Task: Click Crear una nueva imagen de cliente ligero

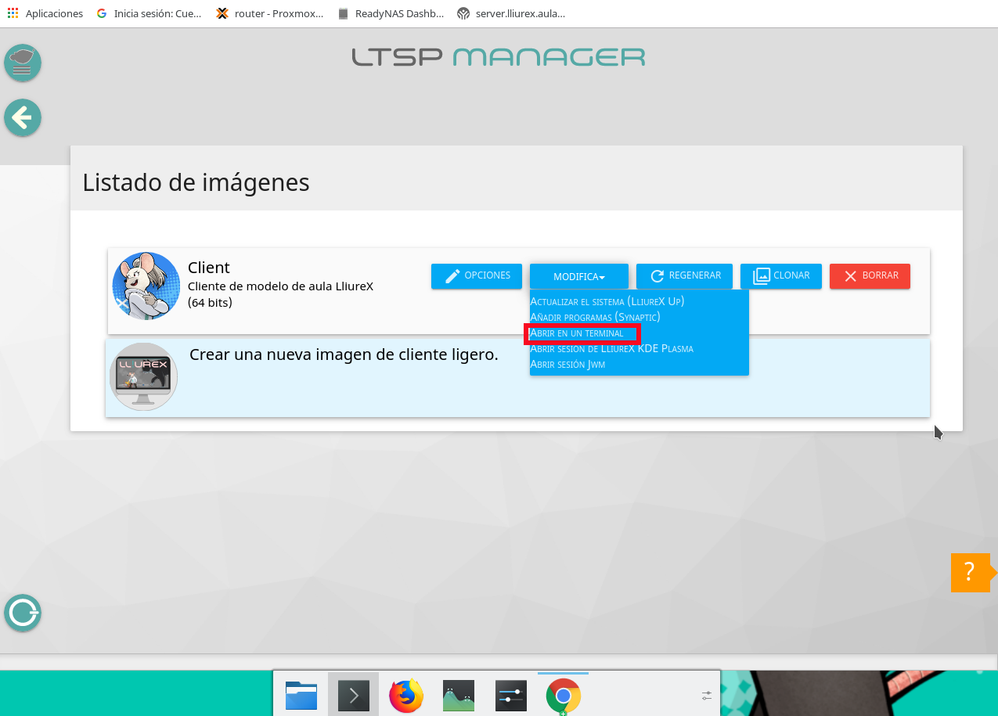Action: tap(344, 354)
